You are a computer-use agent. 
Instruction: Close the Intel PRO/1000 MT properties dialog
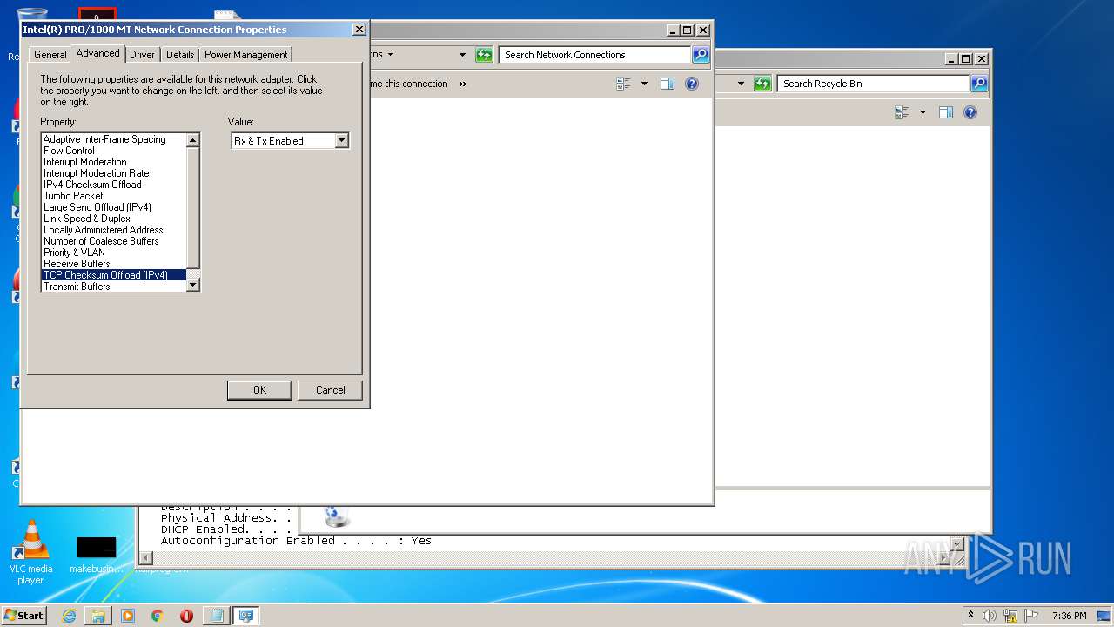(x=359, y=29)
